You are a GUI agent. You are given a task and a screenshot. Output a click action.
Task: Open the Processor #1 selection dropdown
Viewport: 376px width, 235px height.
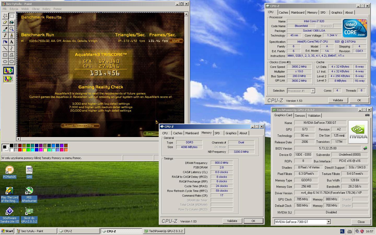click(x=313, y=91)
